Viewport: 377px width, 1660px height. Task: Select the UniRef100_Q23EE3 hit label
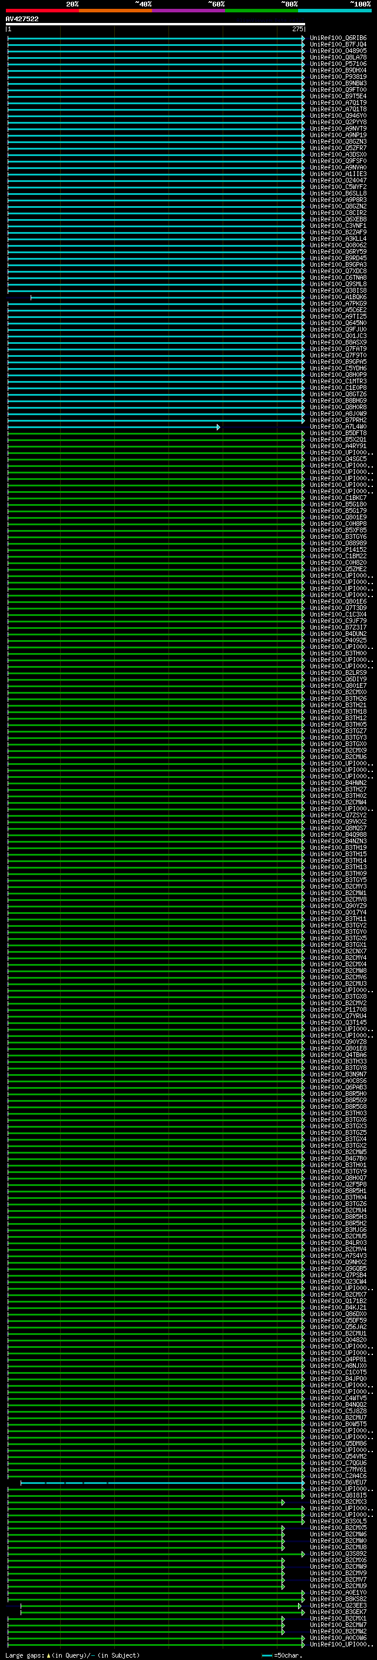click(338, 1605)
